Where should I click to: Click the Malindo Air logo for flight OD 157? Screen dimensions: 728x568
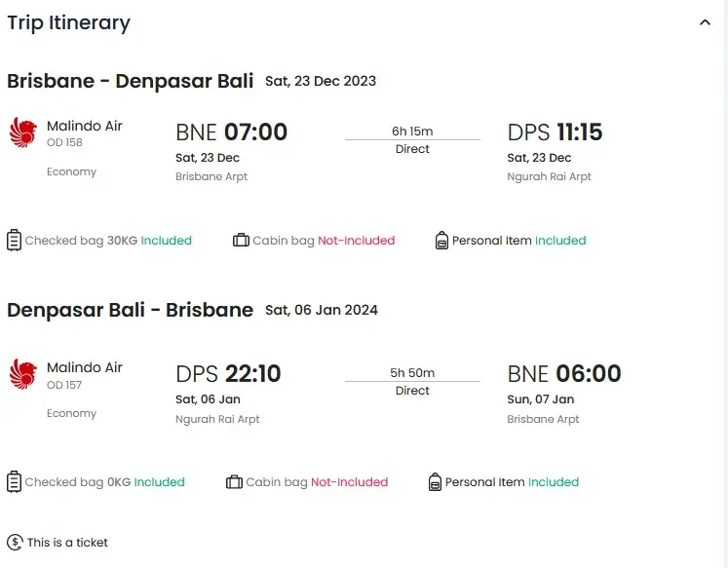click(22, 374)
